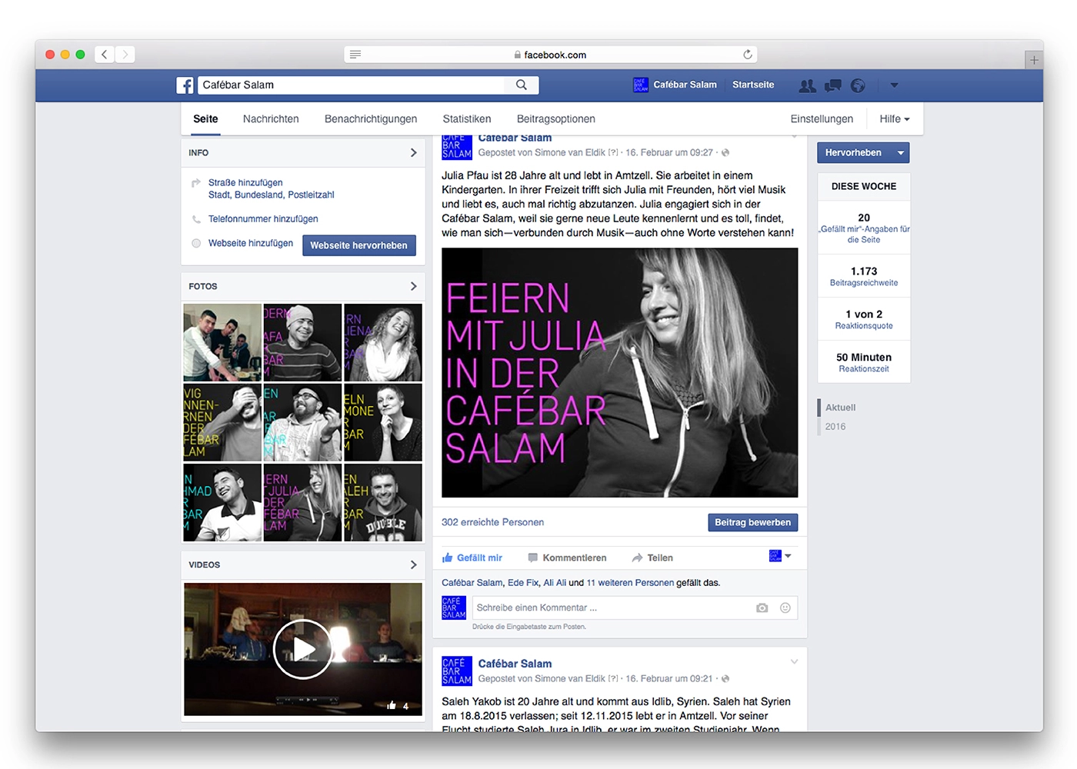Open the Nachrichten tab
This screenshot has height=769, width=1077.
pyautogui.click(x=271, y=119)
